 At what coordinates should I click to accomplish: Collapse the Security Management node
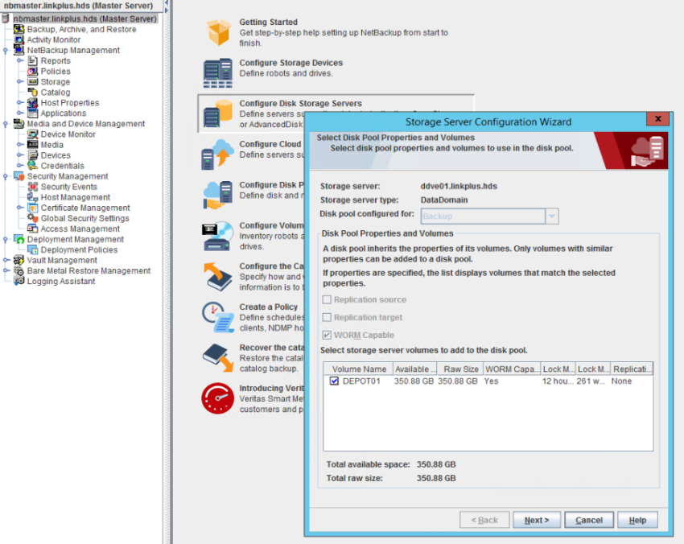pyautogui.click(x=6, y=176)
